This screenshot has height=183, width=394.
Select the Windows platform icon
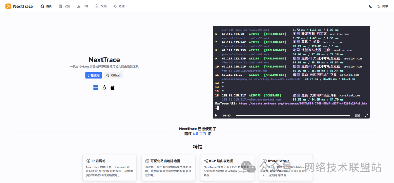[x=96, y=87]
